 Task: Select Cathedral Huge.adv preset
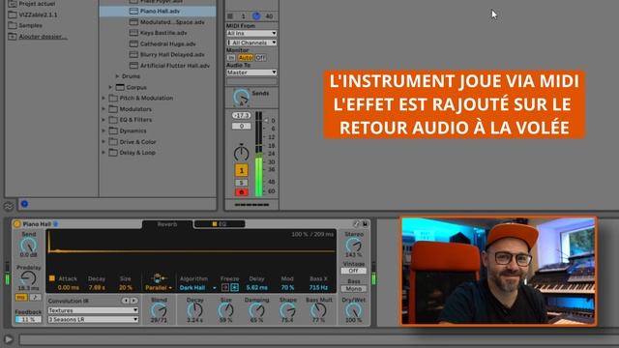(167, 43)
